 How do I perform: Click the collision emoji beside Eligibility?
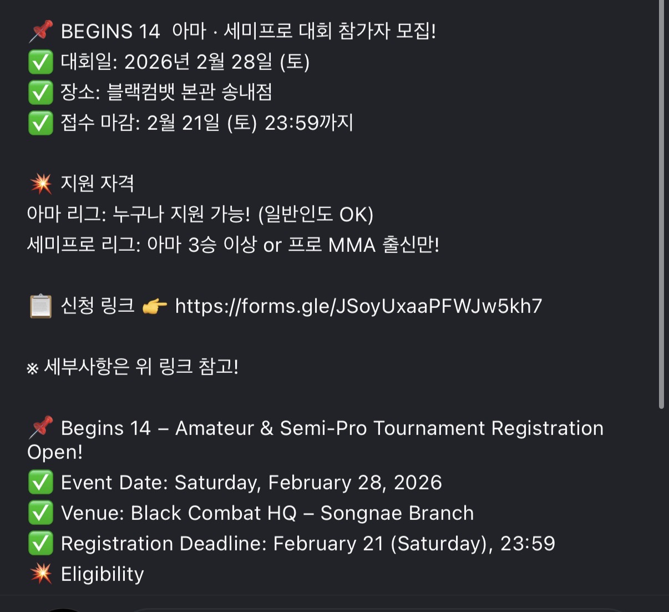[40, 574]
